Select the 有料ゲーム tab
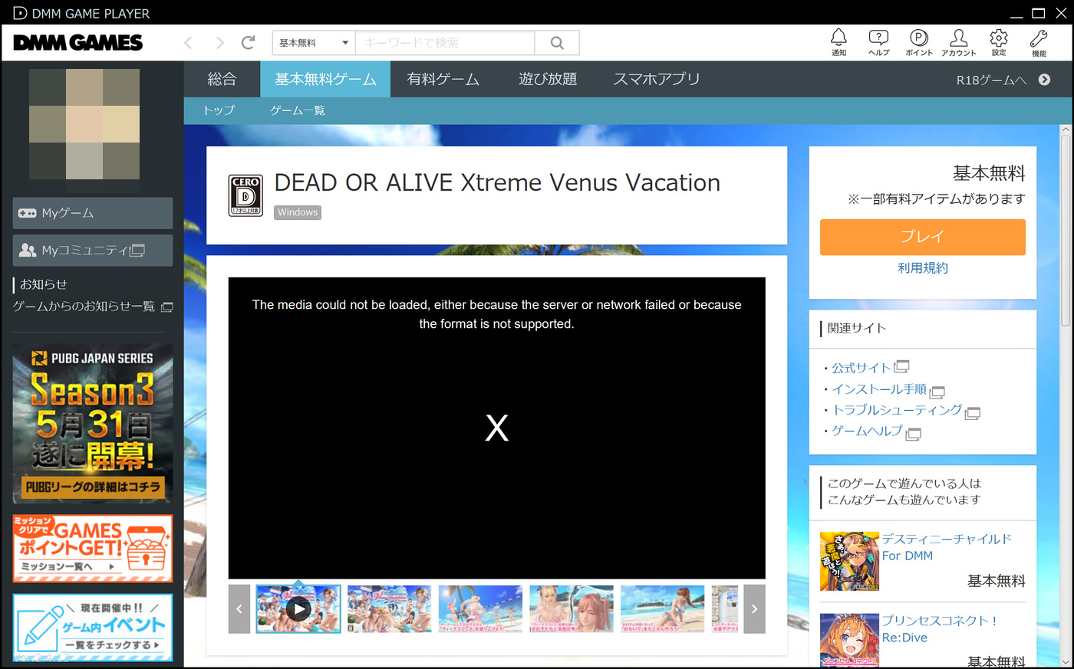The image size is (1074, 669). 443,79
